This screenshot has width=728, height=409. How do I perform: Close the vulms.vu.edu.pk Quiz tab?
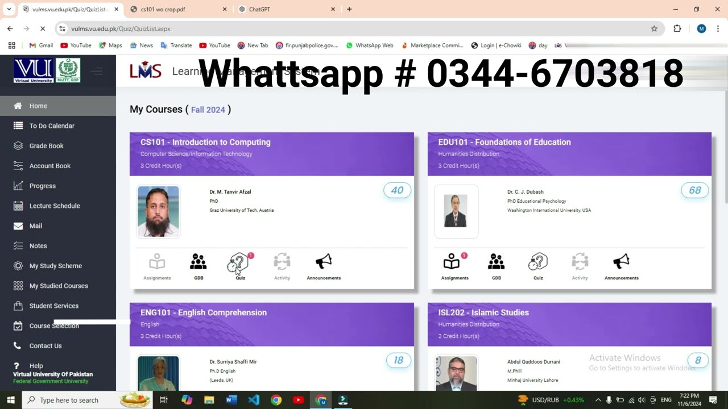[x=117, y=9]
